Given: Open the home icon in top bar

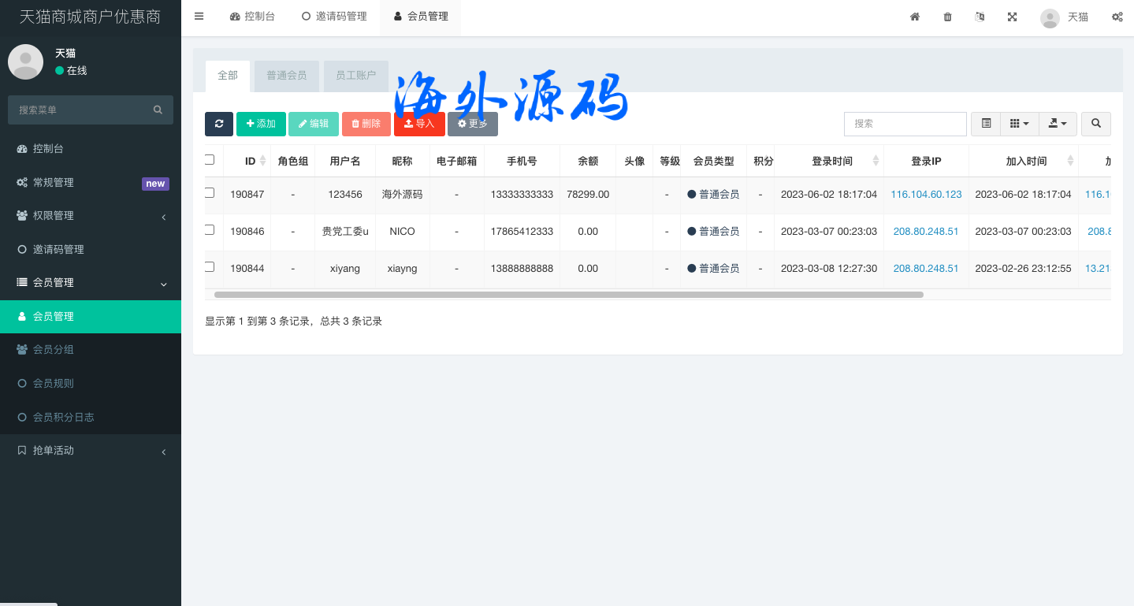Looking at the screenshot, I should tap(915, 17).
